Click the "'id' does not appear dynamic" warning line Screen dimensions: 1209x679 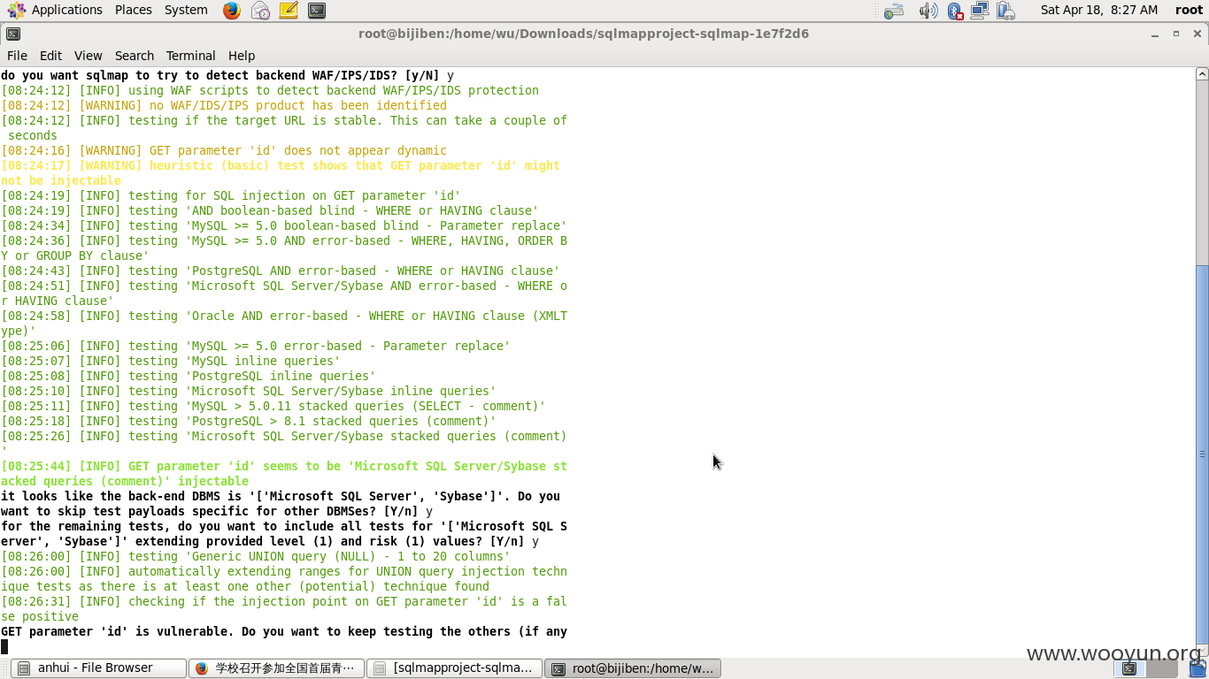click(223, 150)
